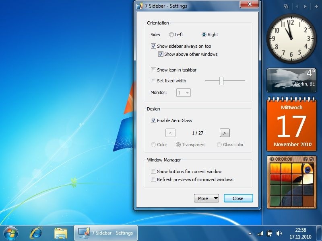The width and height of the screenshot is (322, 241).
Task: Click next design arrow button
Action: click(225, 133)
